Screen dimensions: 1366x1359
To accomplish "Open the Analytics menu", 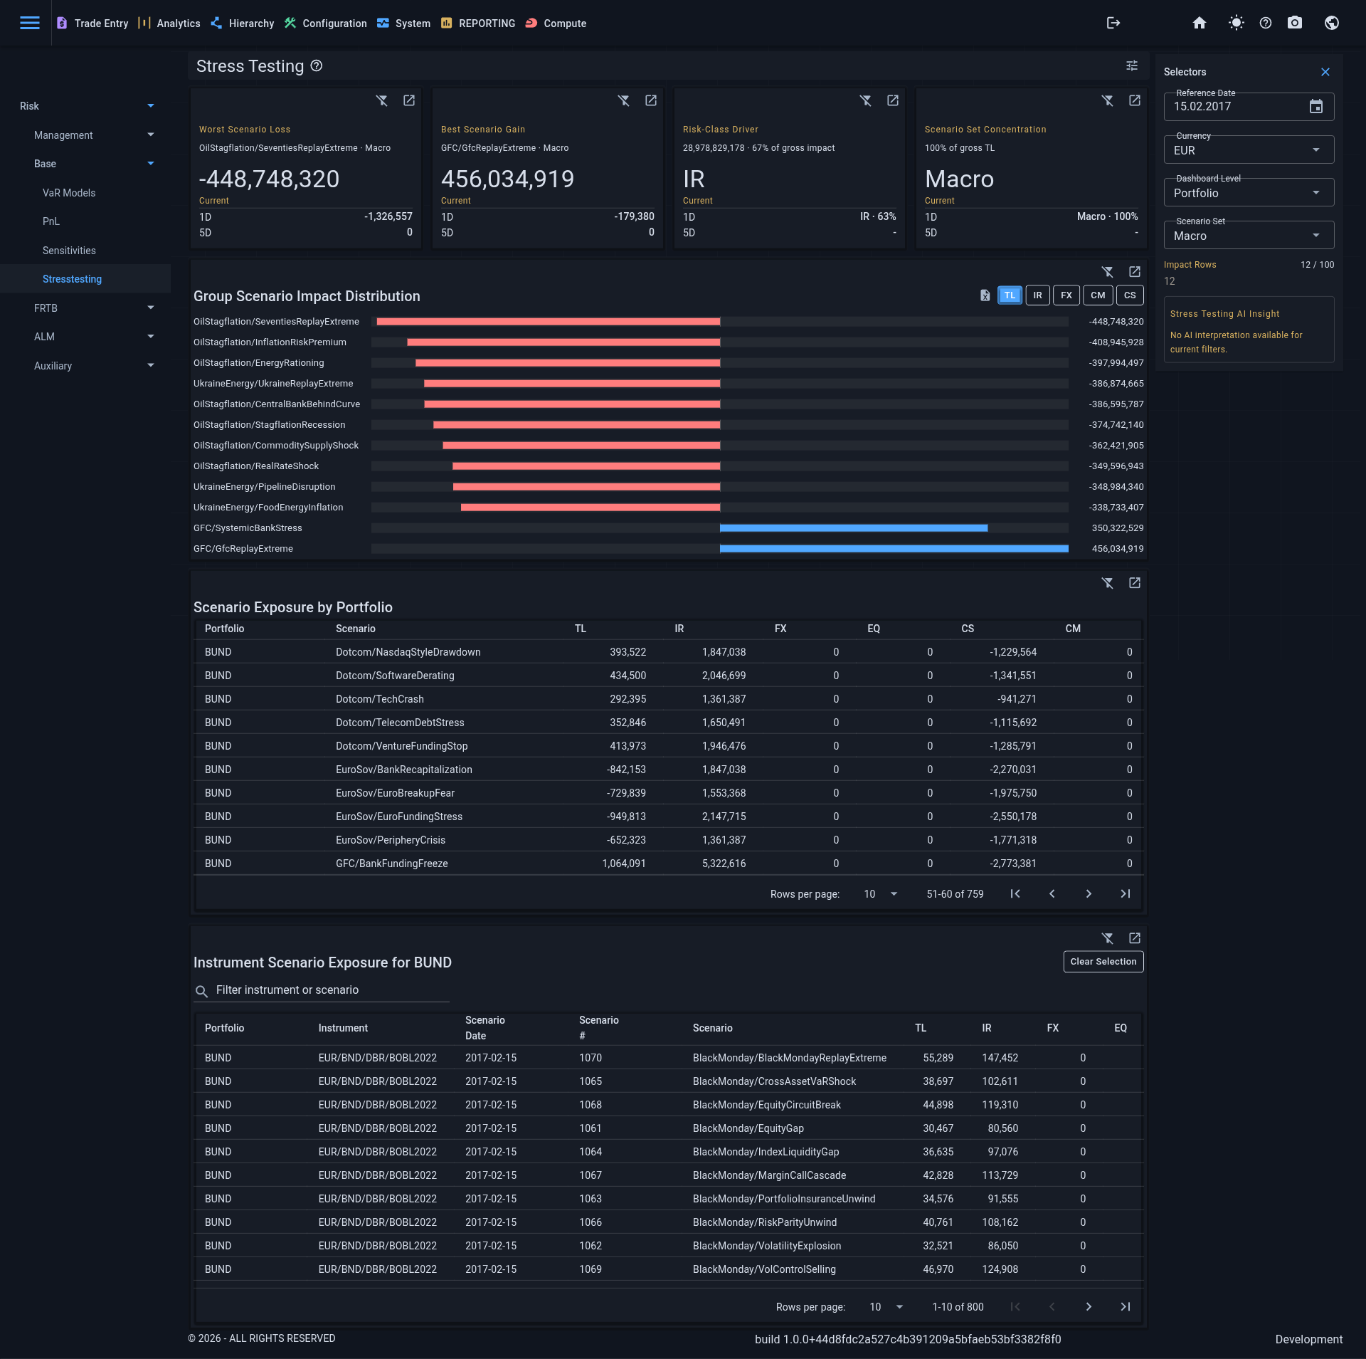I will pos(170,23).
